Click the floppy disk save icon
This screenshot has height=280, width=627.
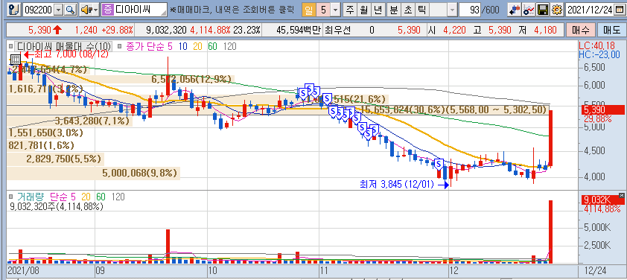point(543,10)
